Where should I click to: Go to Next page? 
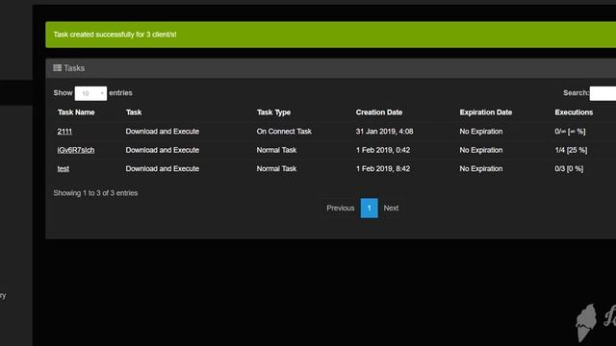[x=391, y=208]
